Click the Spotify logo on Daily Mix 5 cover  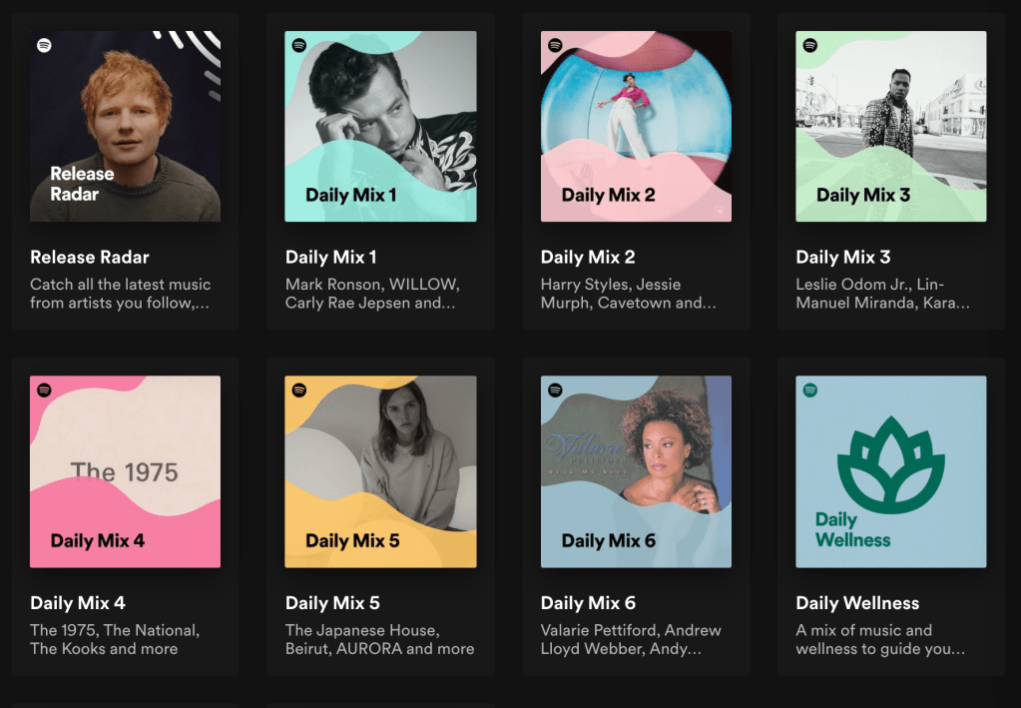coord(299,390)
